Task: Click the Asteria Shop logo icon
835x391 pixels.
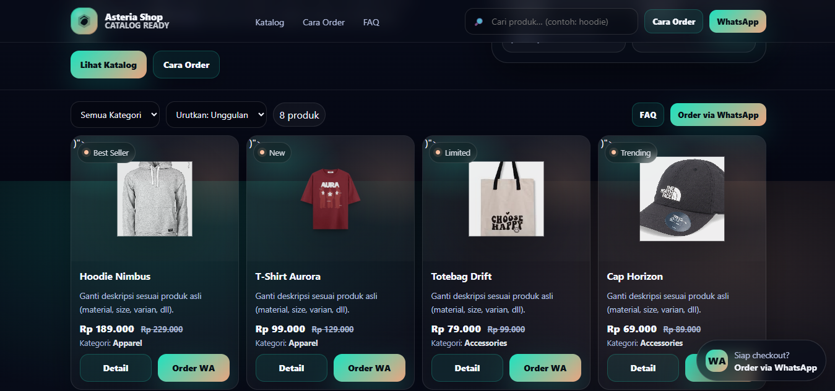Action: pos(84,20)
